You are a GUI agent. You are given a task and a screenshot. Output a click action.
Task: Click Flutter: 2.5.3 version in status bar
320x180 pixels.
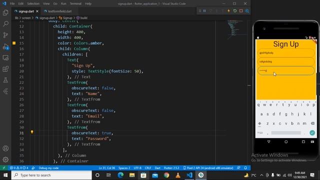coord(171,168)
